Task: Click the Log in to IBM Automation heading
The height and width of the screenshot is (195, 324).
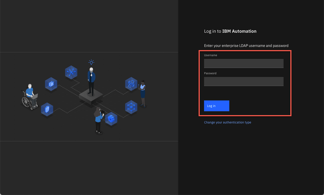Action: pyautogui.click(x=230, y=31)
